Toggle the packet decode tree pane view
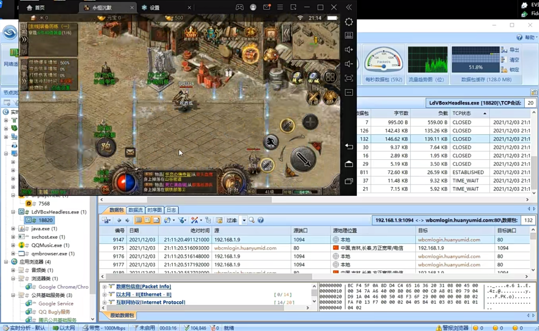Screen dimensions: 539x331 [147, 220]
